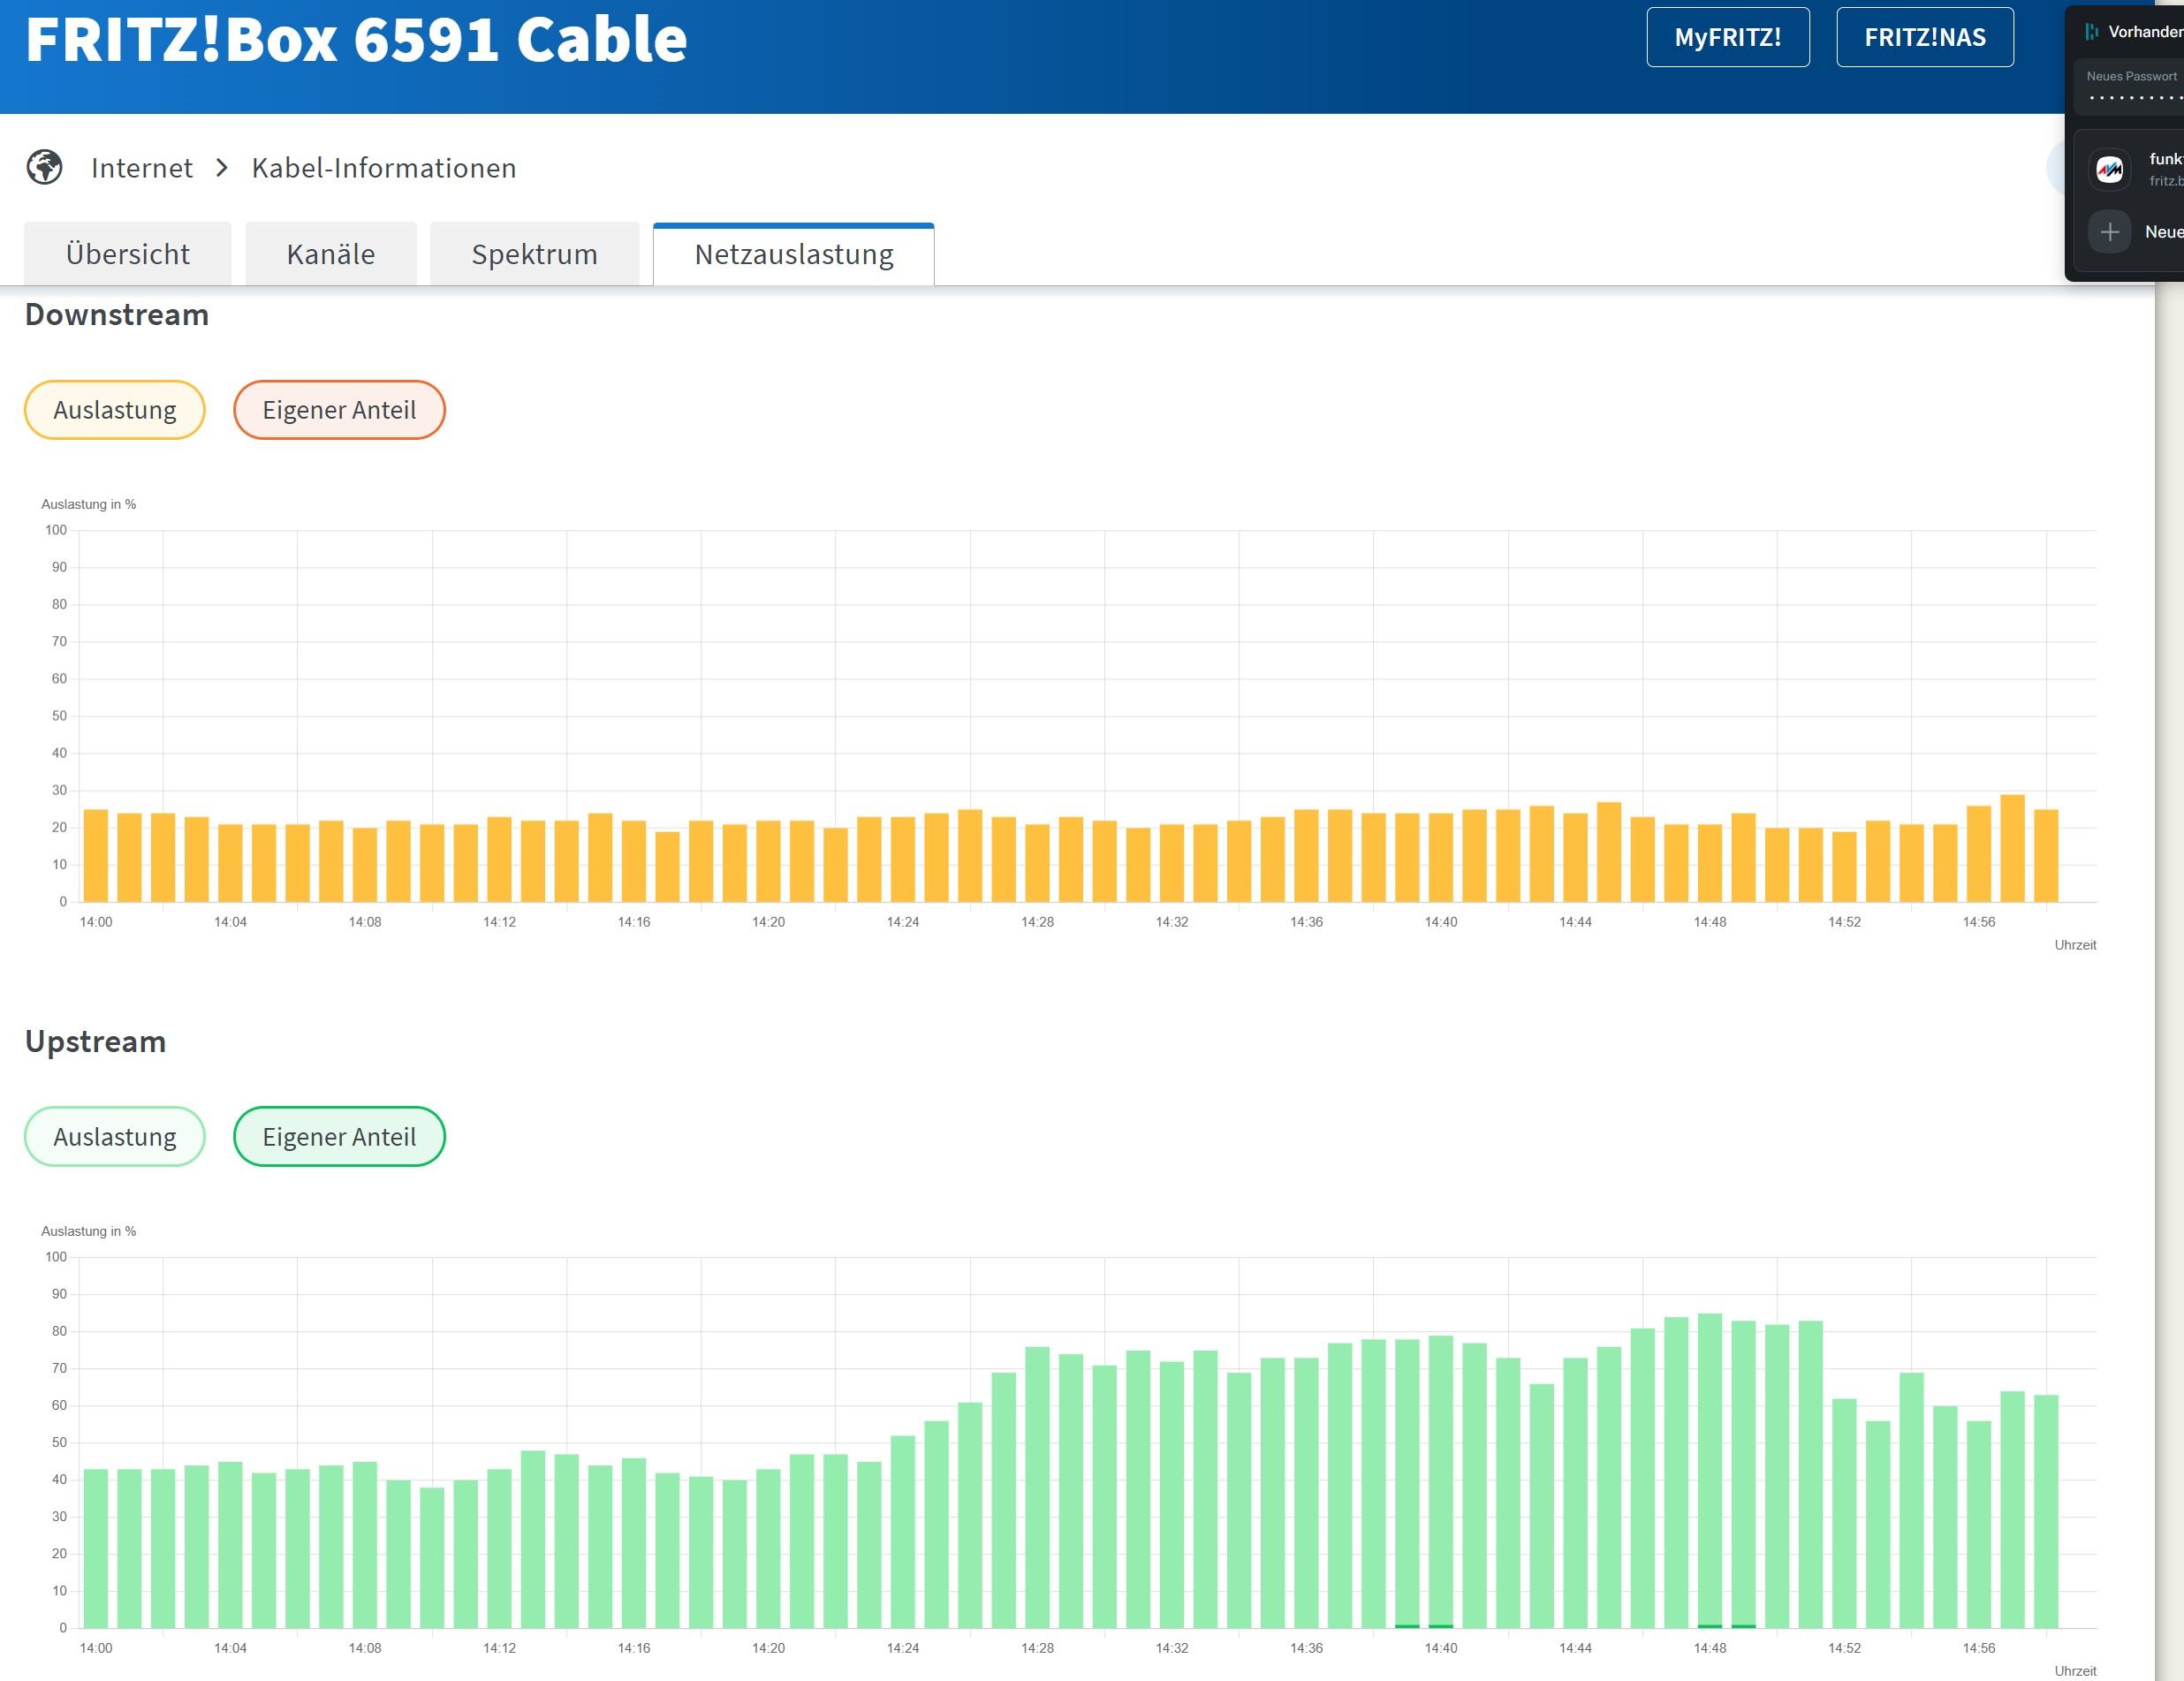Toggle Upstream Eigener Anteil series
This screenshot has height=1681, width=2184.
coord(339,1137)
